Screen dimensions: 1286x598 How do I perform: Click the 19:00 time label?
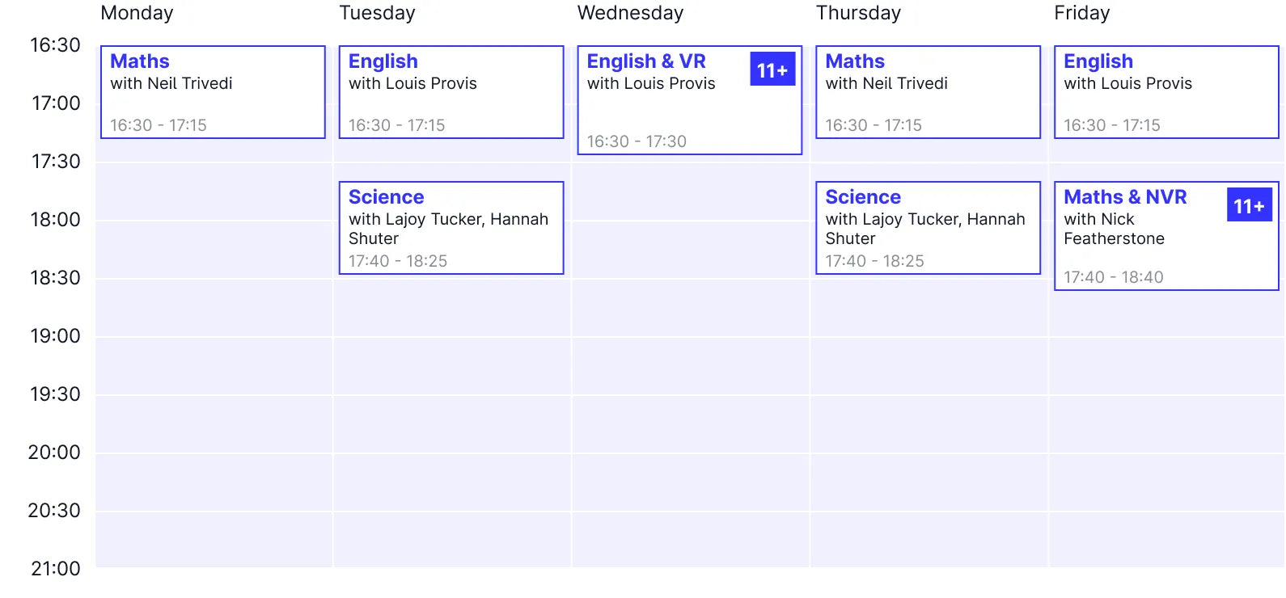[55, 336]
